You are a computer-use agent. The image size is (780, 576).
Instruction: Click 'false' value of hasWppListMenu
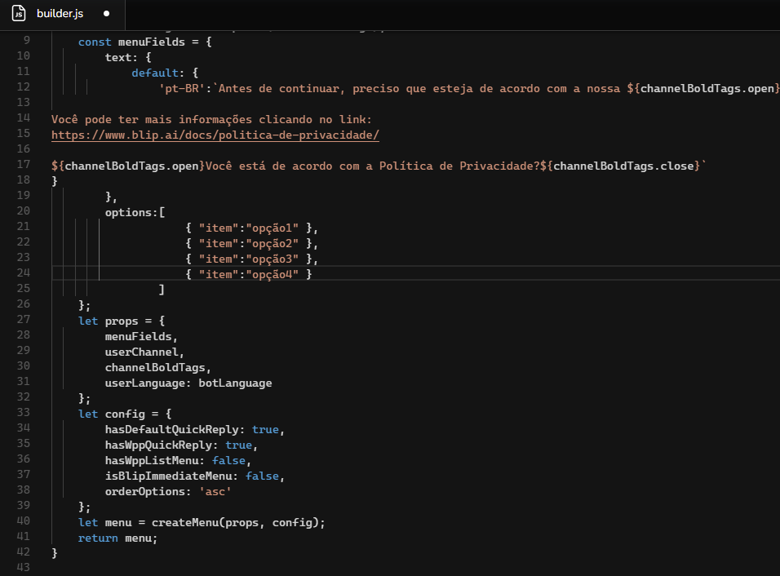click(228, 461)
